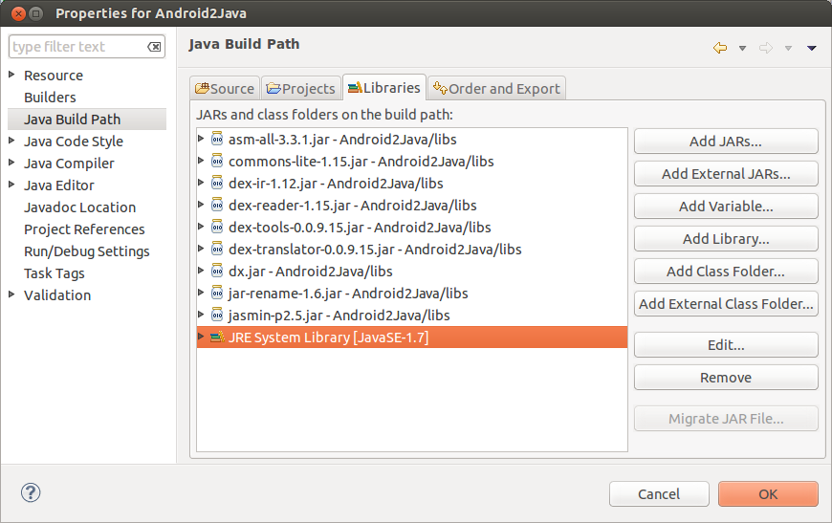
Task: Click the dex-translator-0.0.9.15.jar jar icon
Action: (217, 249)
